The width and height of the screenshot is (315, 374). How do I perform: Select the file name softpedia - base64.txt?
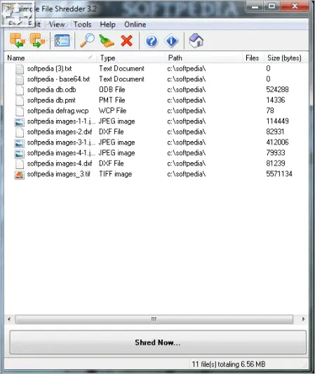click(x=58, y=79)
